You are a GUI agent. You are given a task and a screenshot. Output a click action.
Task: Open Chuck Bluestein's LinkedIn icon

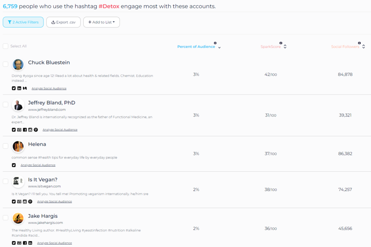[19, 88]
